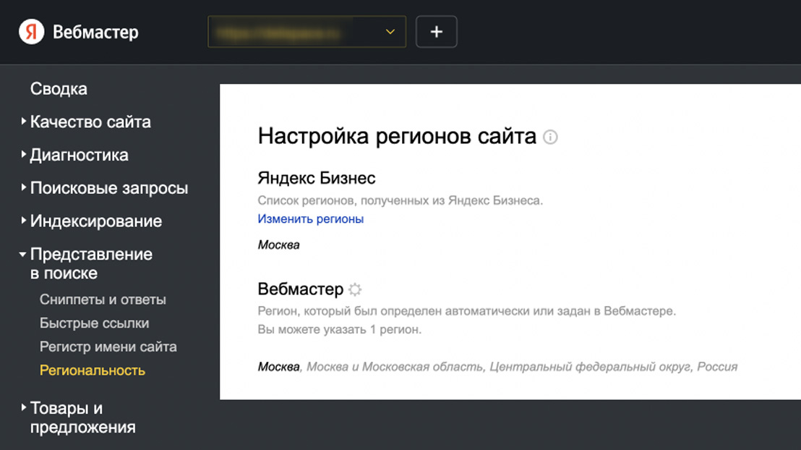
Task: Expand the Товары и предложения section arrow
Action: [x=24, y=407]
